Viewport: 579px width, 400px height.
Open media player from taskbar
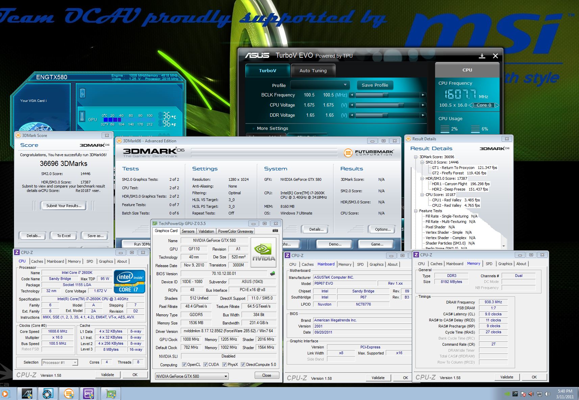5,394
